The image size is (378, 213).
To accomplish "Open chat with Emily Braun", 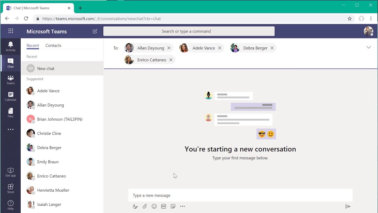I will pos(62,162).
